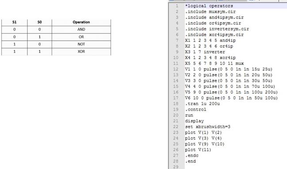Click the 'XOR' cell in the table
Viewport: 287px width, 169px height.
coord(81,52)
